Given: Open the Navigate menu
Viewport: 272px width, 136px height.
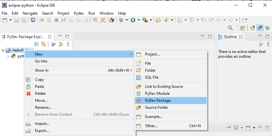Looking at the screenshot, I should (x=30, y=13).
